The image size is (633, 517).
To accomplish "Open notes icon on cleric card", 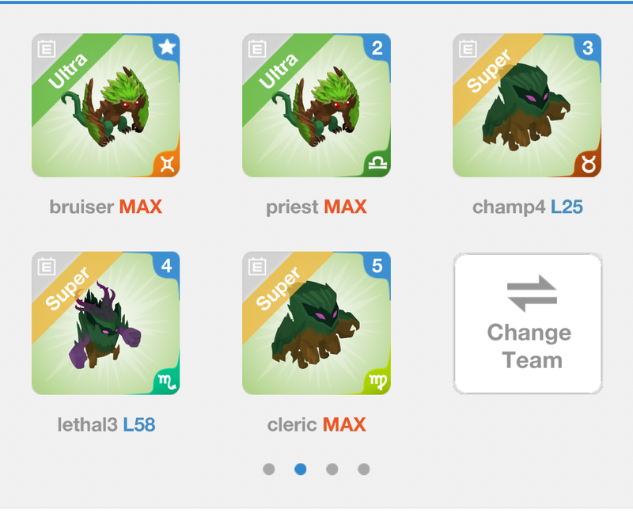I will tap(257, 266).
